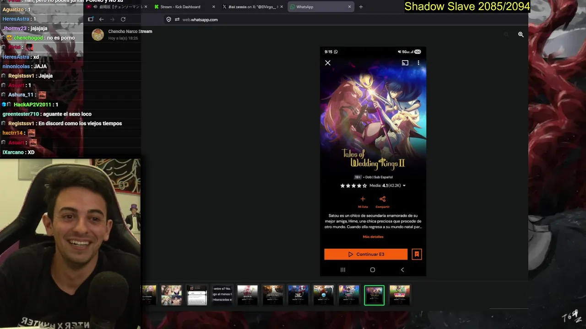586x329 pixels.
Task: Open the white dialog screenshot thumbnail
Action: coord(197,295)
